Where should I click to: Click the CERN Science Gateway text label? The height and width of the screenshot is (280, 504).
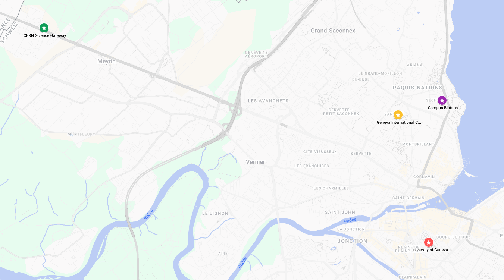pyautogui.click(x=45, y=36)
